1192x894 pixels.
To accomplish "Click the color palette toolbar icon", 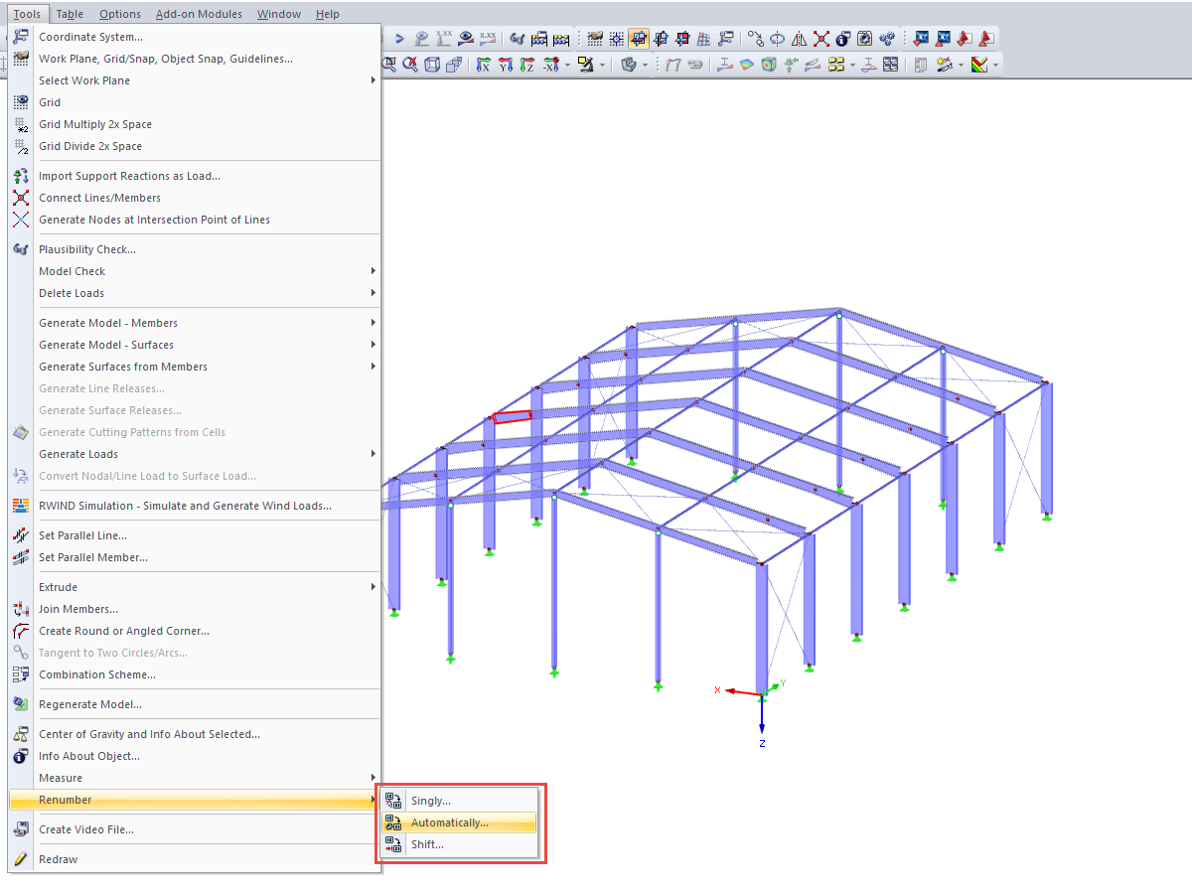I will tap(979, 65).
